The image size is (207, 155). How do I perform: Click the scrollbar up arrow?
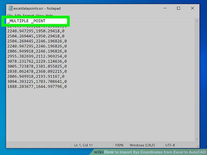[197, 21]
